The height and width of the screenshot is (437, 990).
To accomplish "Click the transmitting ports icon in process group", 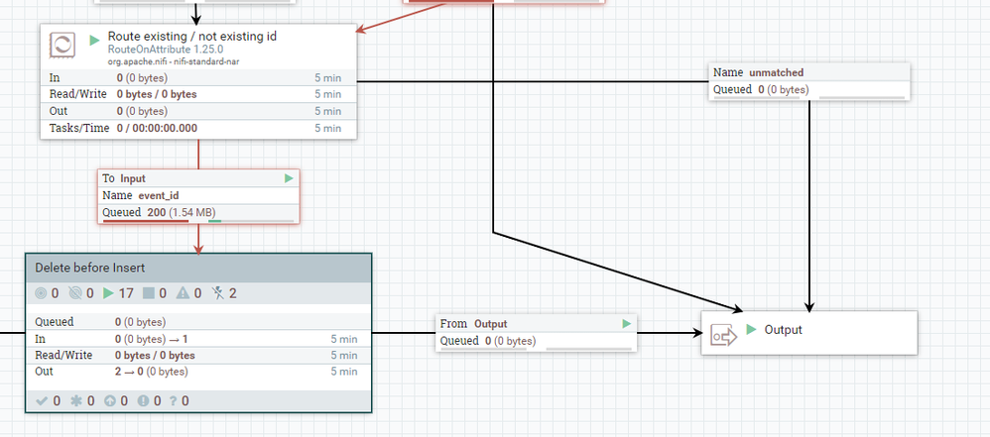I will tap(41, 293).
